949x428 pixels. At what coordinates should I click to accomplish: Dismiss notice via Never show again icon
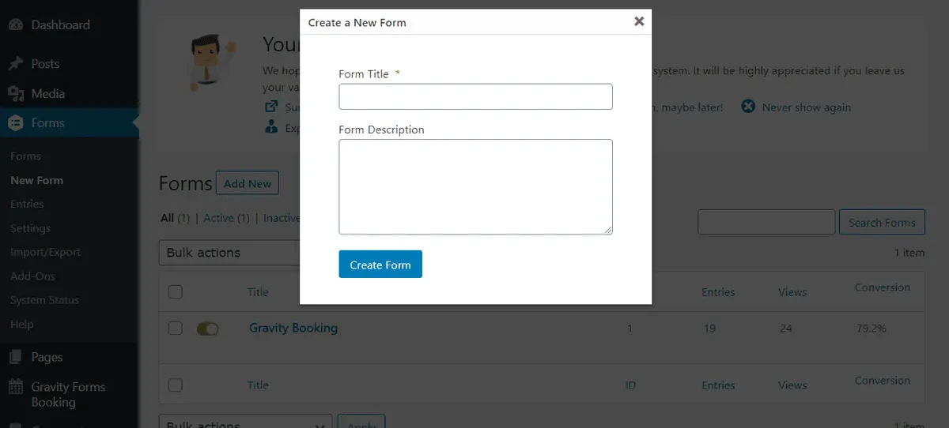[x=748, y=107]
